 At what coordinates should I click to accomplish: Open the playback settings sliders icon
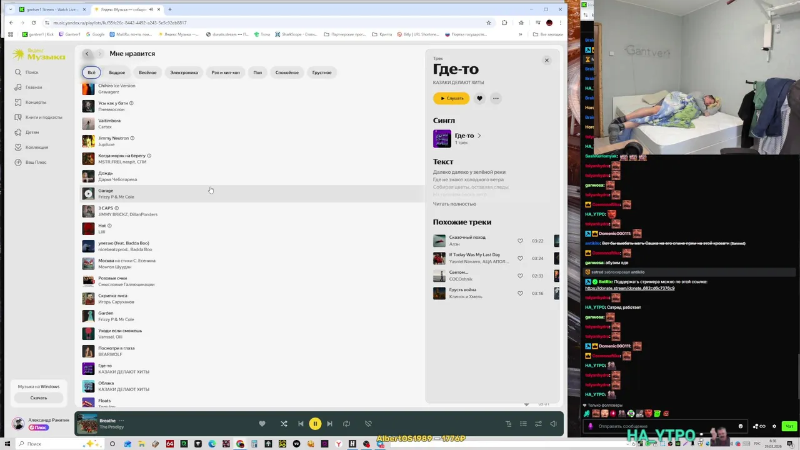538,424
